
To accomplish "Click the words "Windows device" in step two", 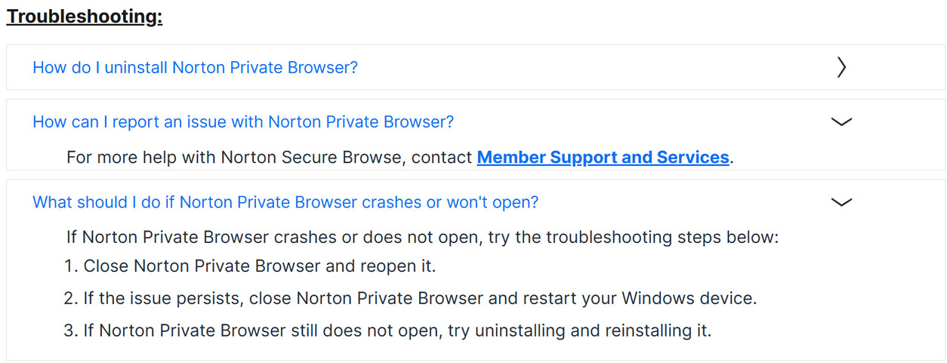I will 688,298.
